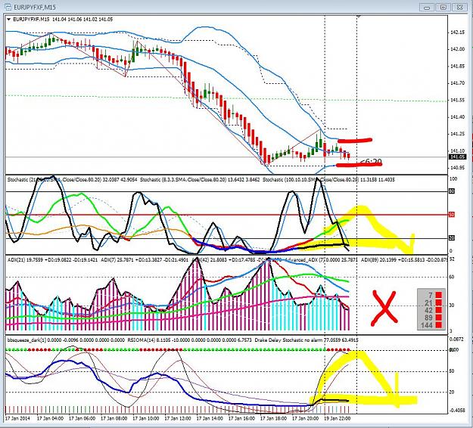Click the red square next to 7

point(438,295)
